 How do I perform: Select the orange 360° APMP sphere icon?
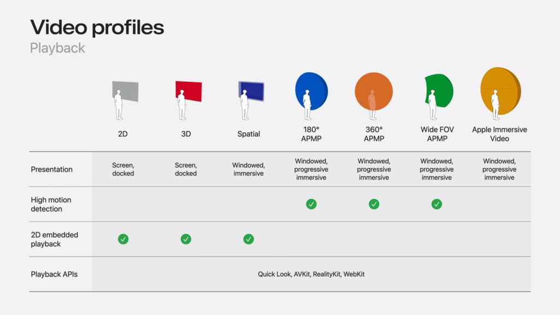click(374, 91)
